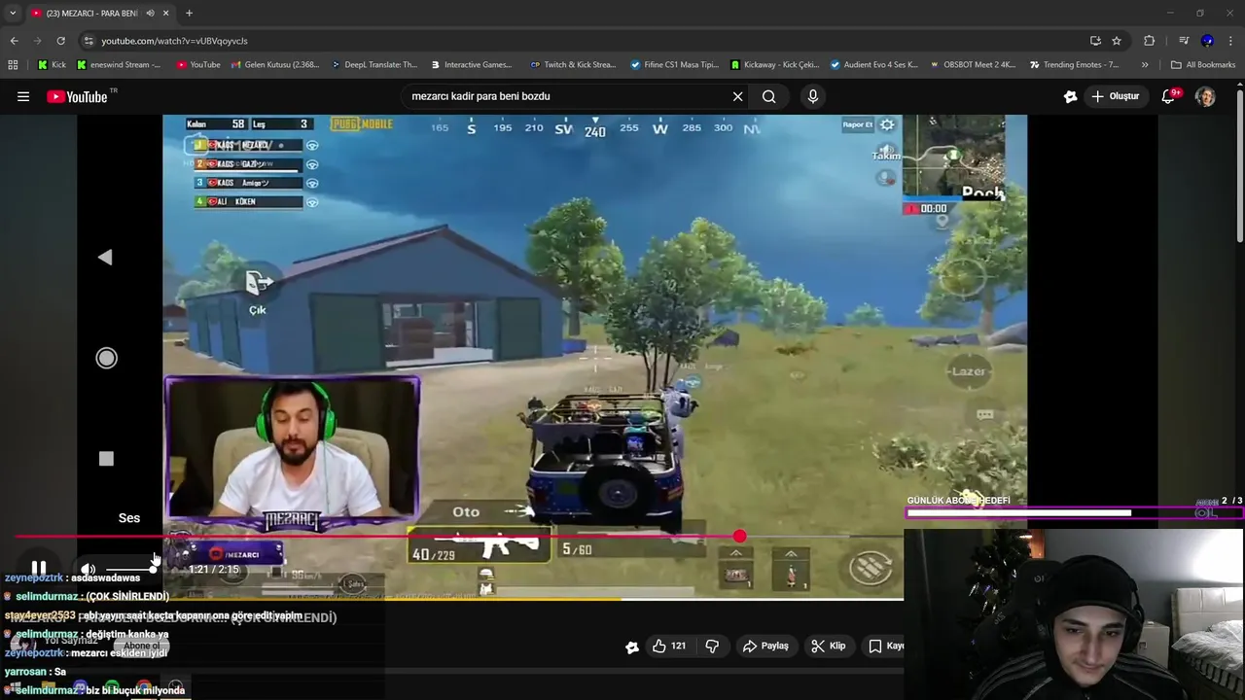Subscribe using the Abone ol button
1245x700 pixels.
(x=141, y=646)
